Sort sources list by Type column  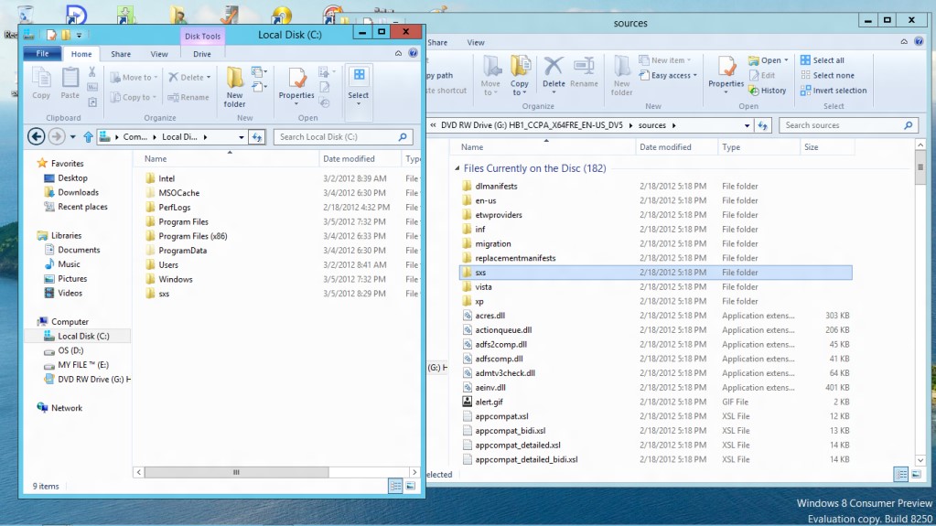758,147
